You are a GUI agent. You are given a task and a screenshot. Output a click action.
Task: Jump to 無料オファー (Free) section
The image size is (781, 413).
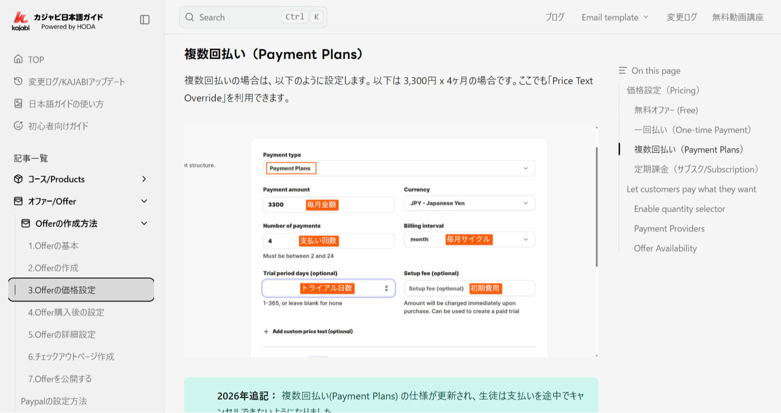[x=666, y=110]
